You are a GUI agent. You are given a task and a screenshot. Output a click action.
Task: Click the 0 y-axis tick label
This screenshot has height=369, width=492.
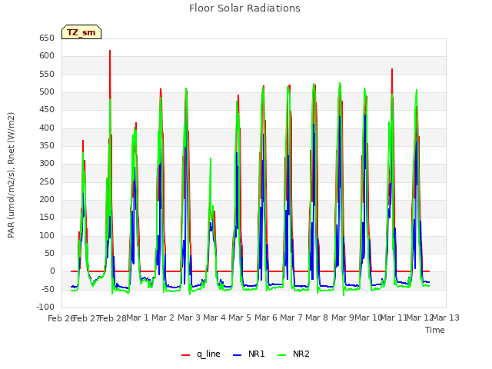tap(52, 271)
